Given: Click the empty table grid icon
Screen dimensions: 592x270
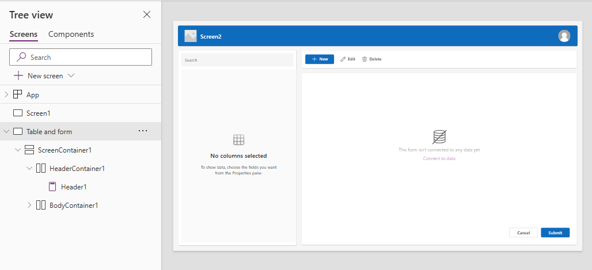Looking at the screenshot, I should pos(238,140).
